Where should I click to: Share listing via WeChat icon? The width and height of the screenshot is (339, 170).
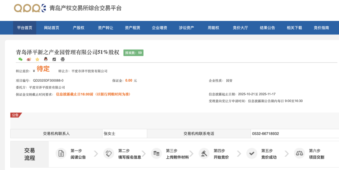(x=20, y=59)
